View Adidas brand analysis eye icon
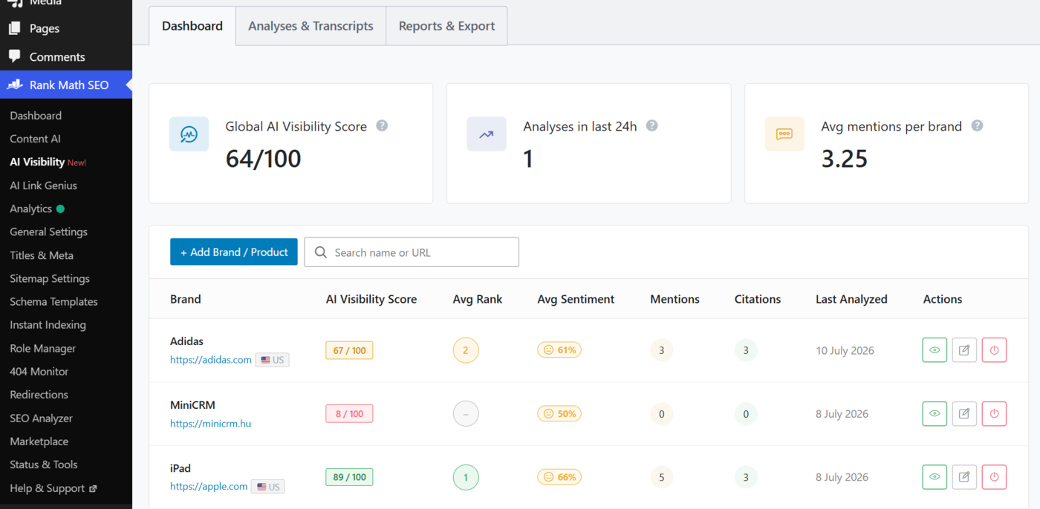The image size is (1040, 509). (935, 350)
